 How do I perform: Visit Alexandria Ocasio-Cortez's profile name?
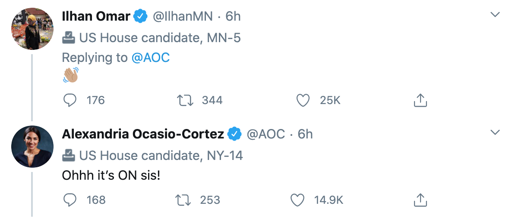click(143, 134)
